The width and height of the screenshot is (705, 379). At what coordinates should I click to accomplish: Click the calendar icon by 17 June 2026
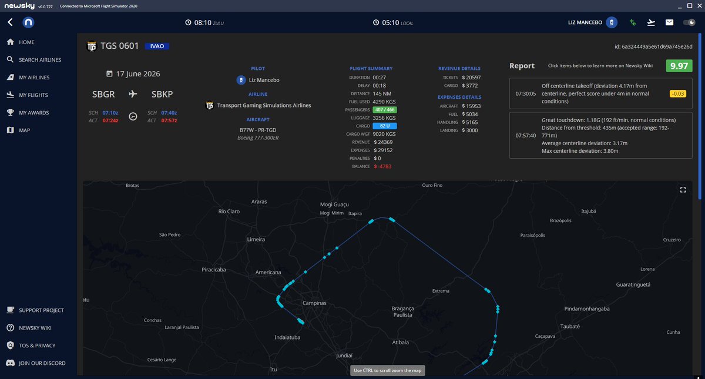(109, 74)
